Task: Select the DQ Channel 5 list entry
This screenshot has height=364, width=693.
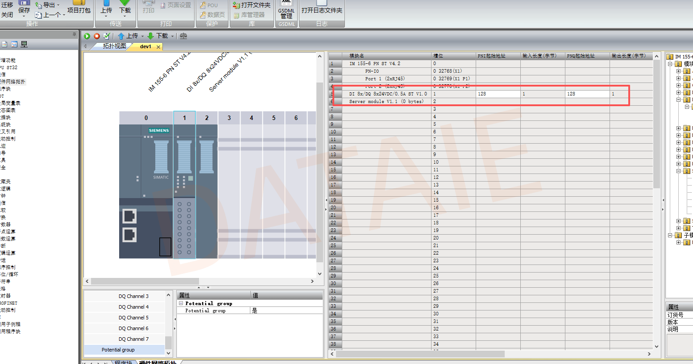Action: 124,318
